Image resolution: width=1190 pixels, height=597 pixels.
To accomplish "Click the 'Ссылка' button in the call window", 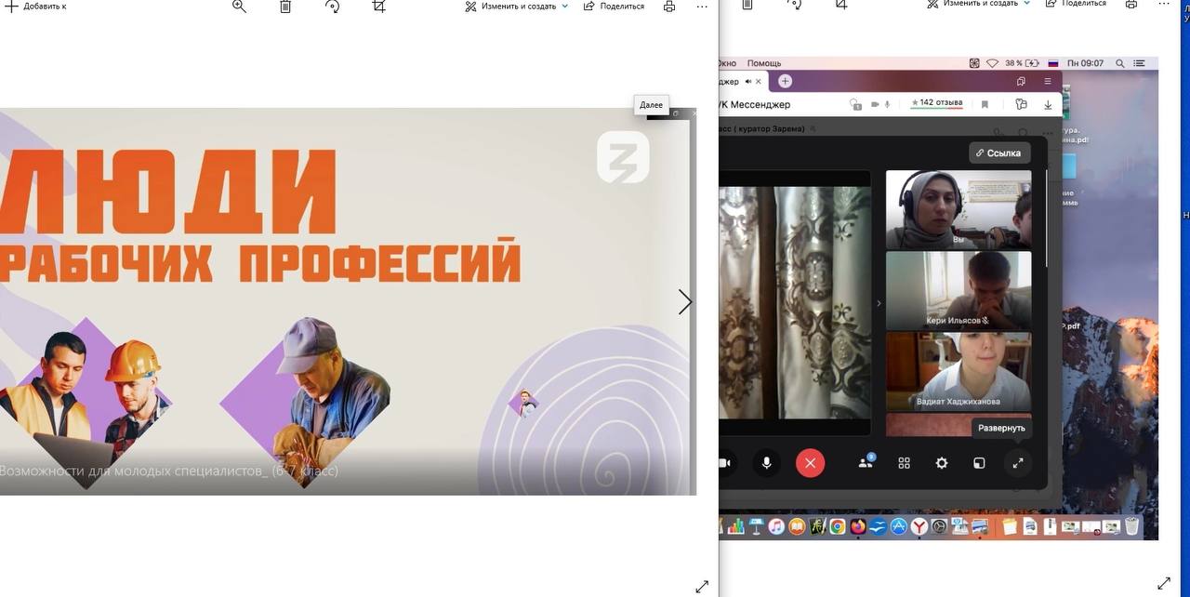I will (998, 153).
